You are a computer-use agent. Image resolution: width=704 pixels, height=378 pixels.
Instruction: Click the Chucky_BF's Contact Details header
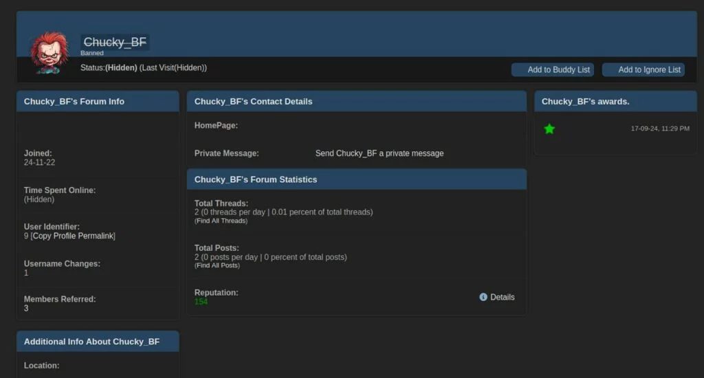tap(253, 101)
